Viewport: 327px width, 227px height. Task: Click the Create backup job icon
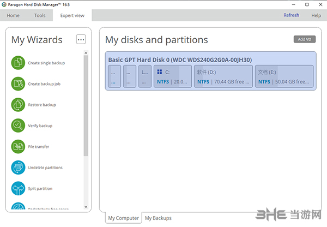18,83
